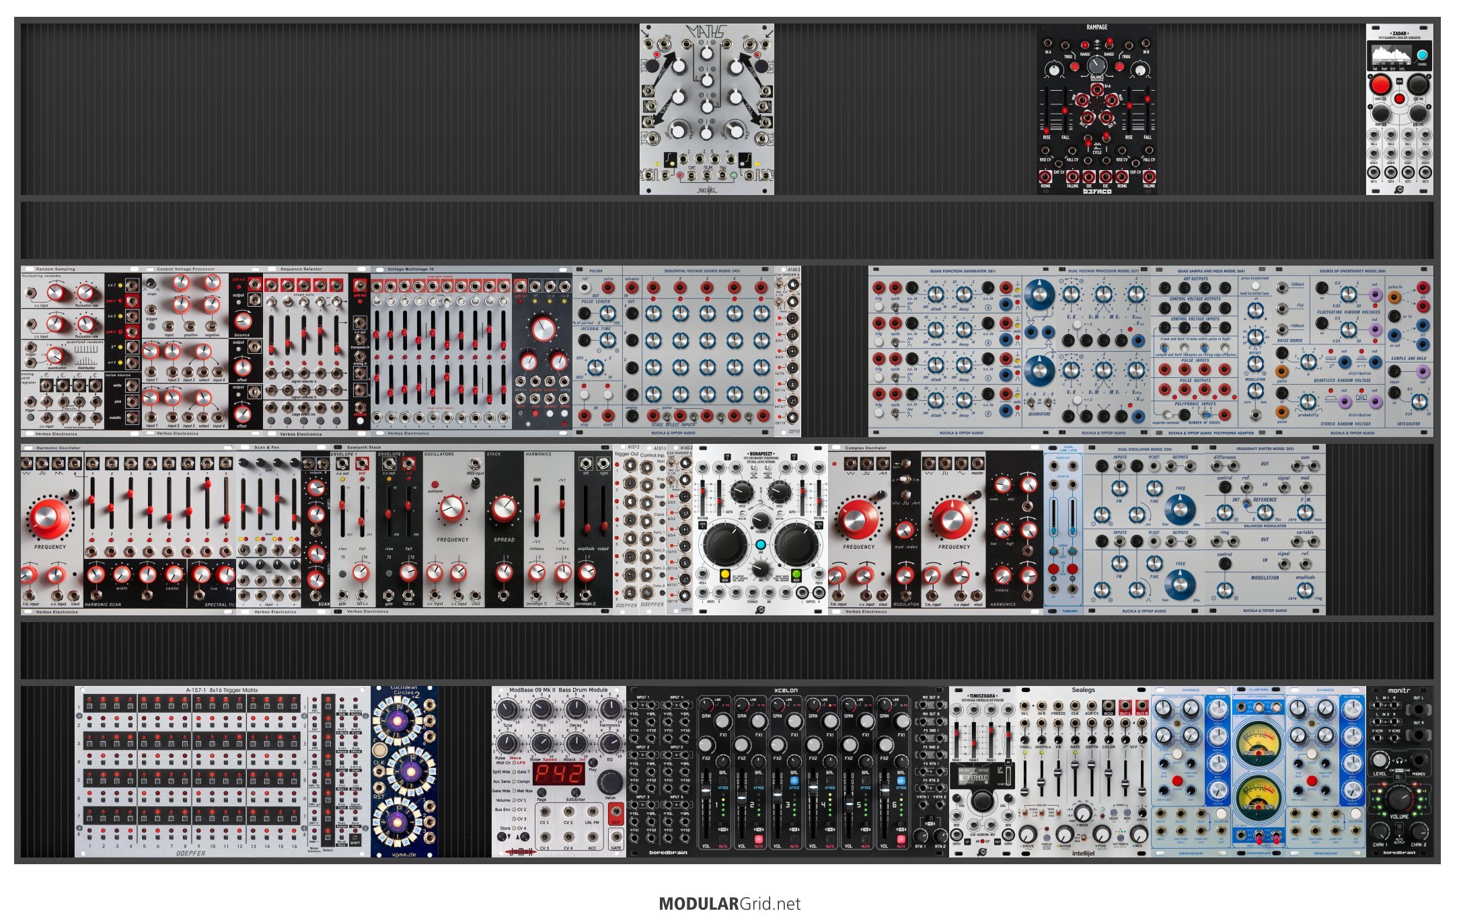1461x918 pixels.
Task: Click the monitr Chan 2 knob
Action: pyautogui.click(x=1419, y=831)
